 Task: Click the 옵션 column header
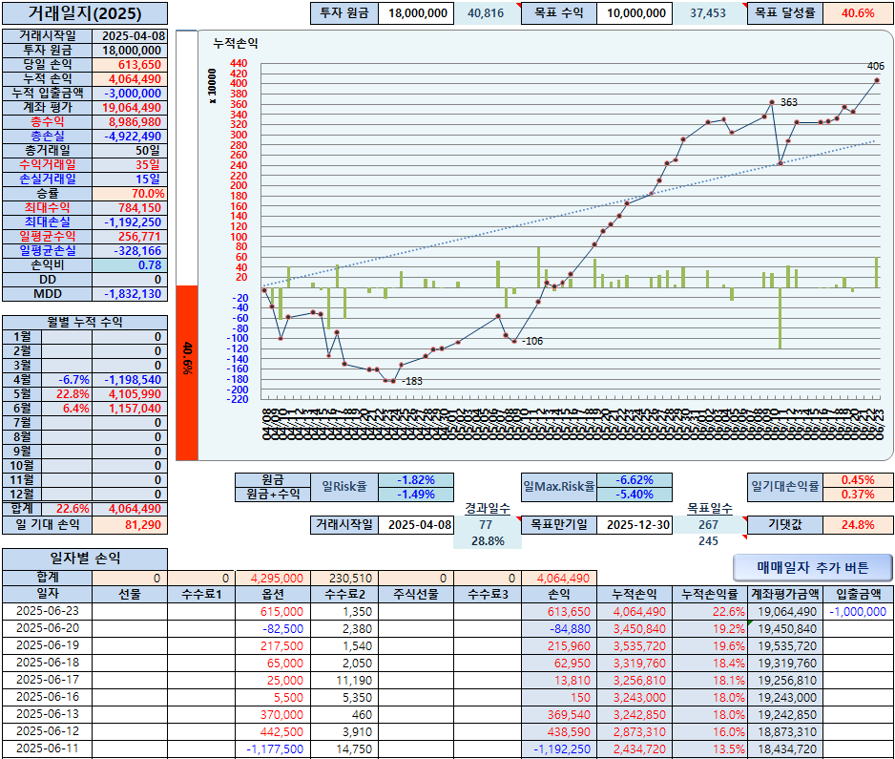click(273, 594)
